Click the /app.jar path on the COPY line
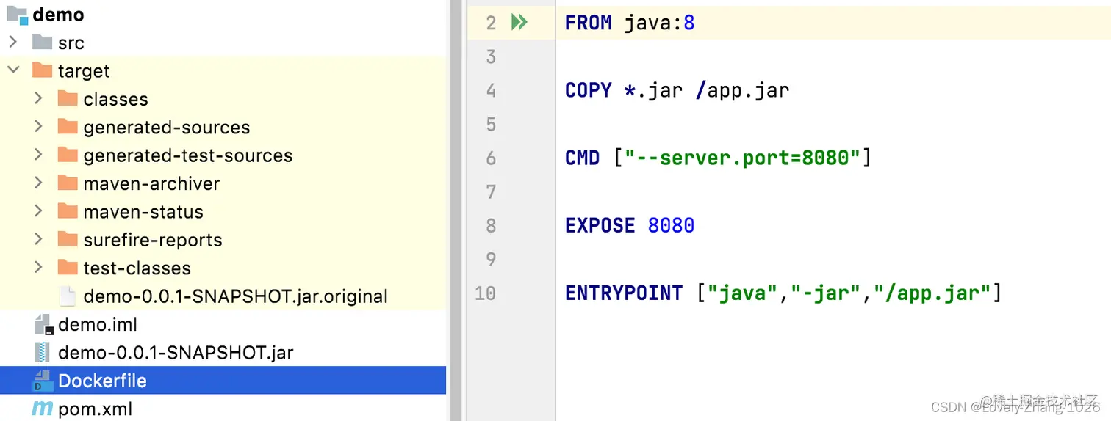Screen dimensions: 1111x421 click(742, 90)
